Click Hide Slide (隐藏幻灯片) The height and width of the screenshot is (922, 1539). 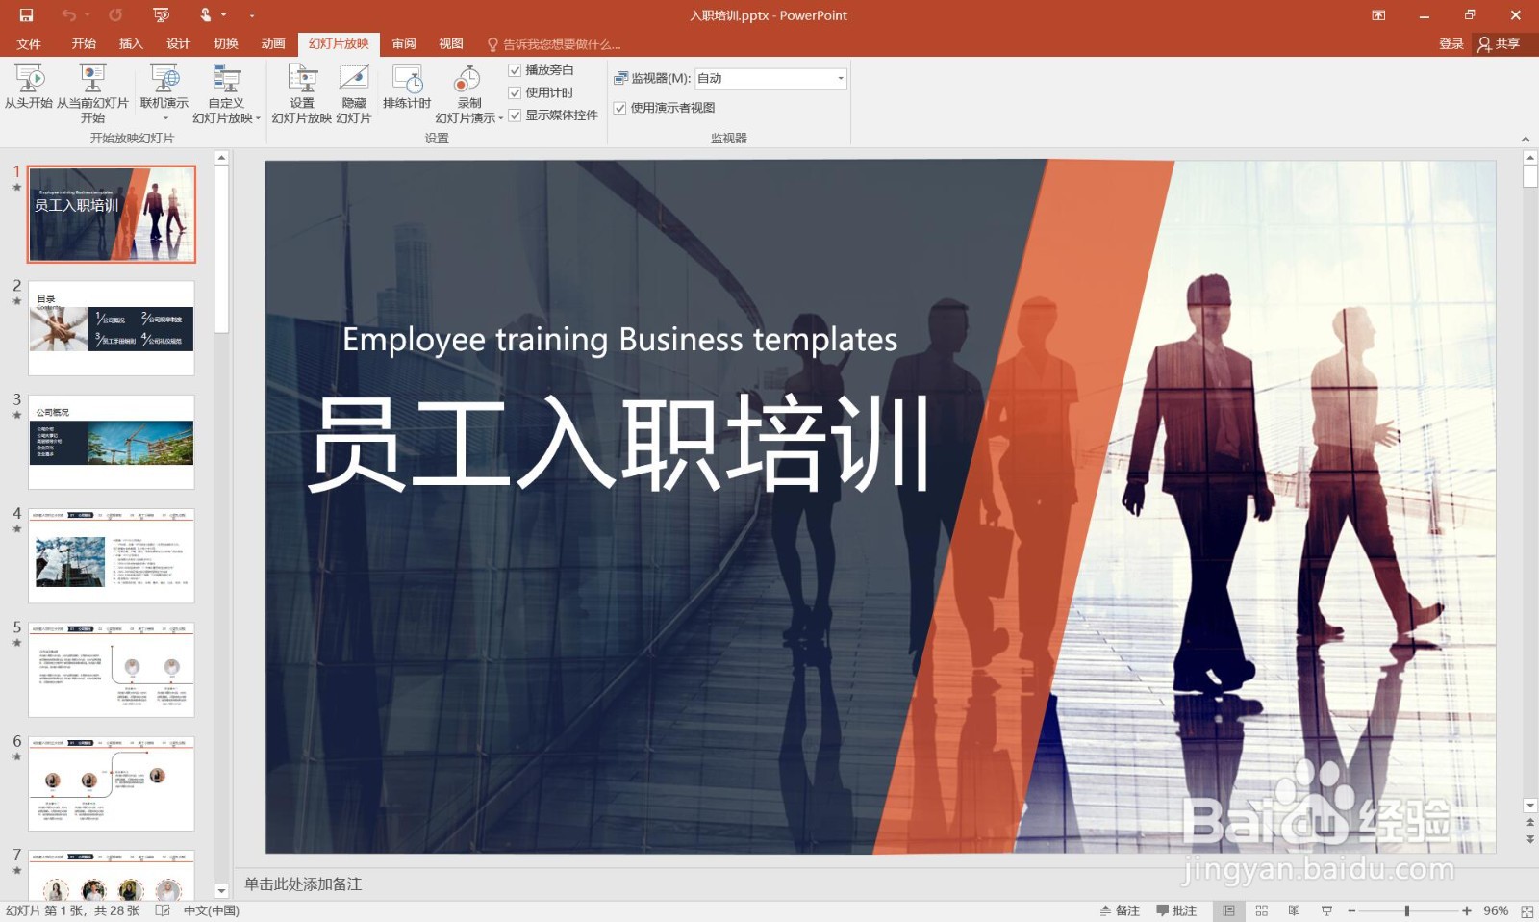click(x=354, y=93)
